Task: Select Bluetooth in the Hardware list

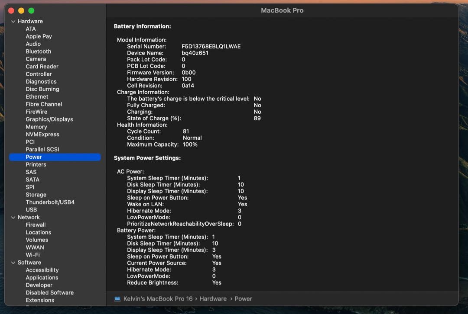Action: coord(38,51)
